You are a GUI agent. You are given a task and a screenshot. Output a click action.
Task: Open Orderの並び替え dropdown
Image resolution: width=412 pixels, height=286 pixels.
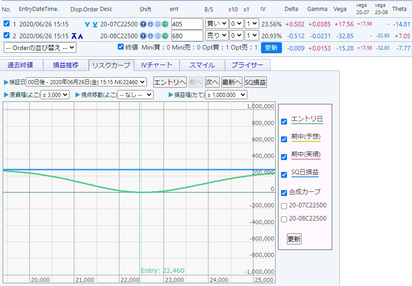[x=40, y=48]
